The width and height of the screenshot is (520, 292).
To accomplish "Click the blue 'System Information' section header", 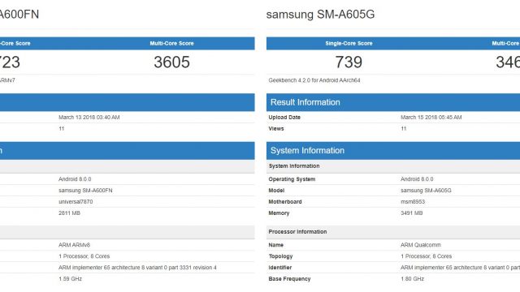I will 393,151.
